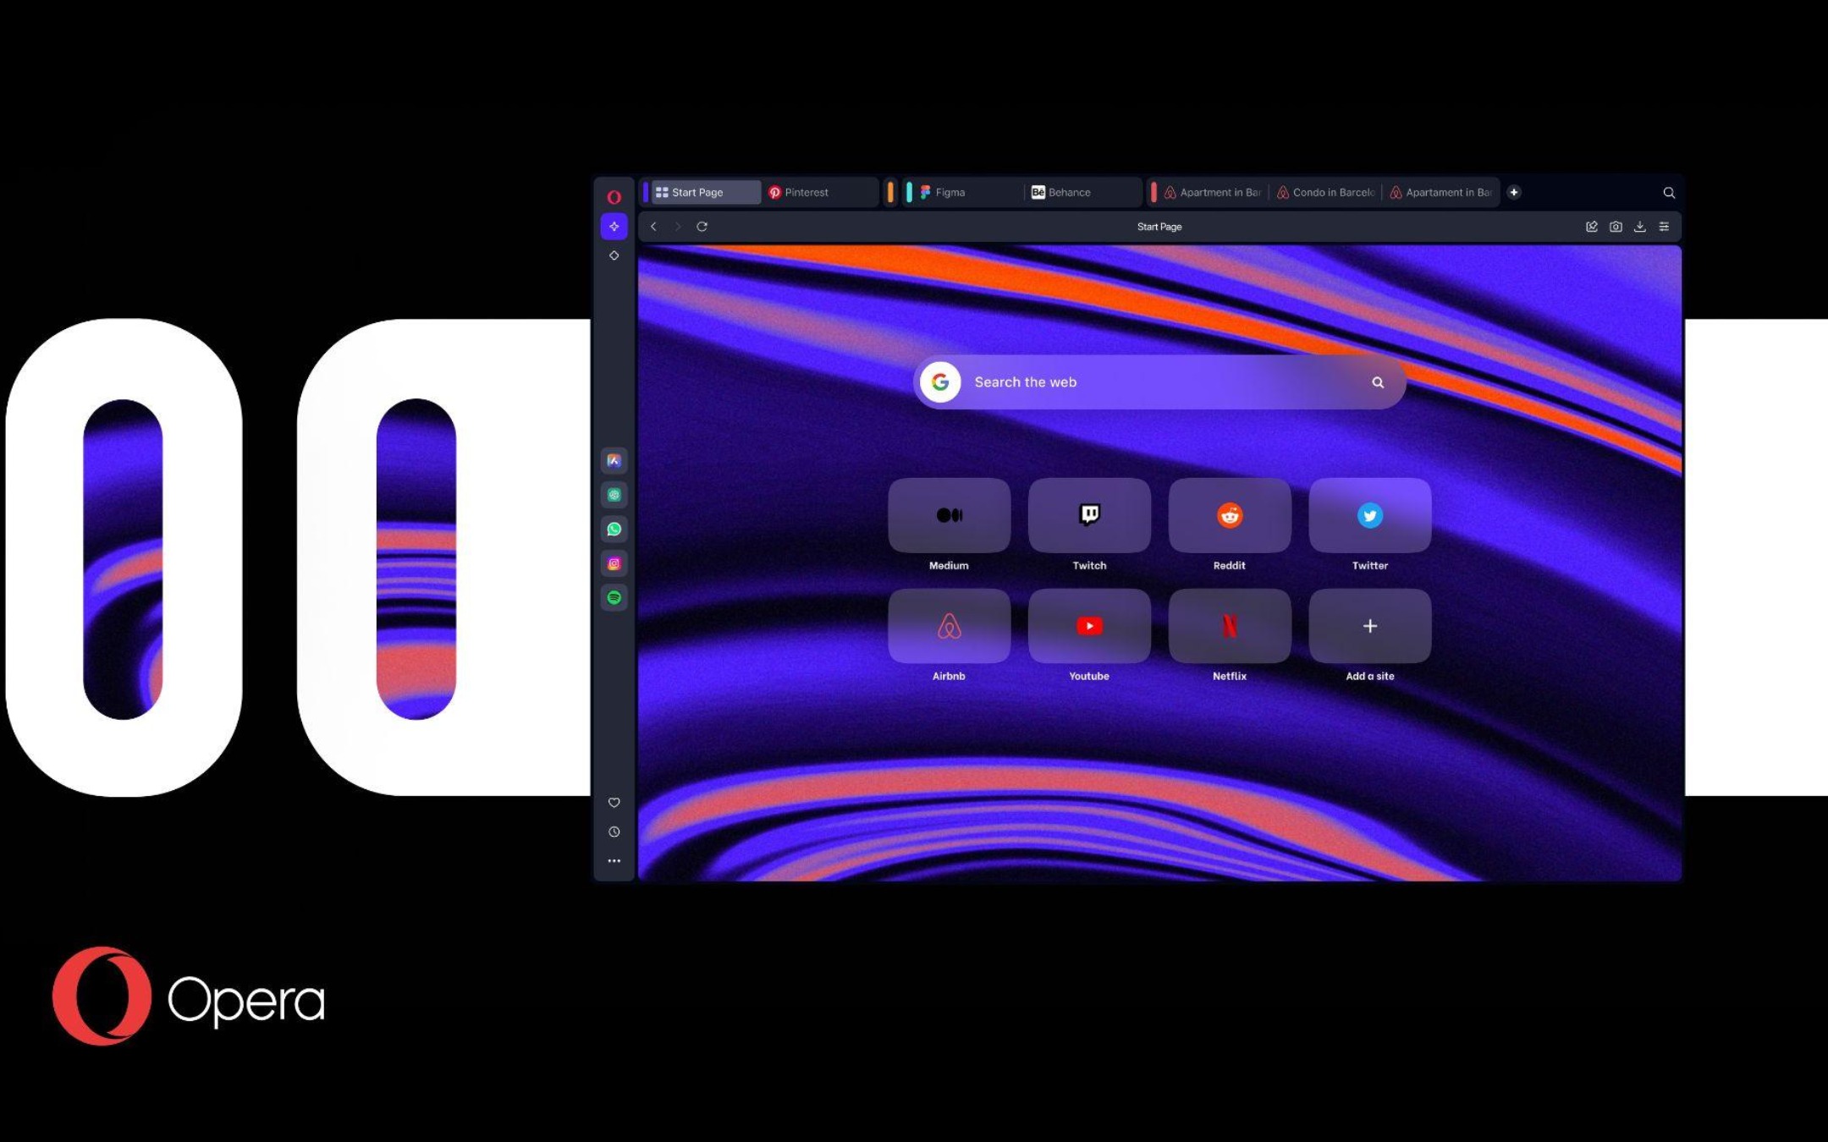Click the Opera menu logo
This screenshot has width=1828, height=1142.
614,195
